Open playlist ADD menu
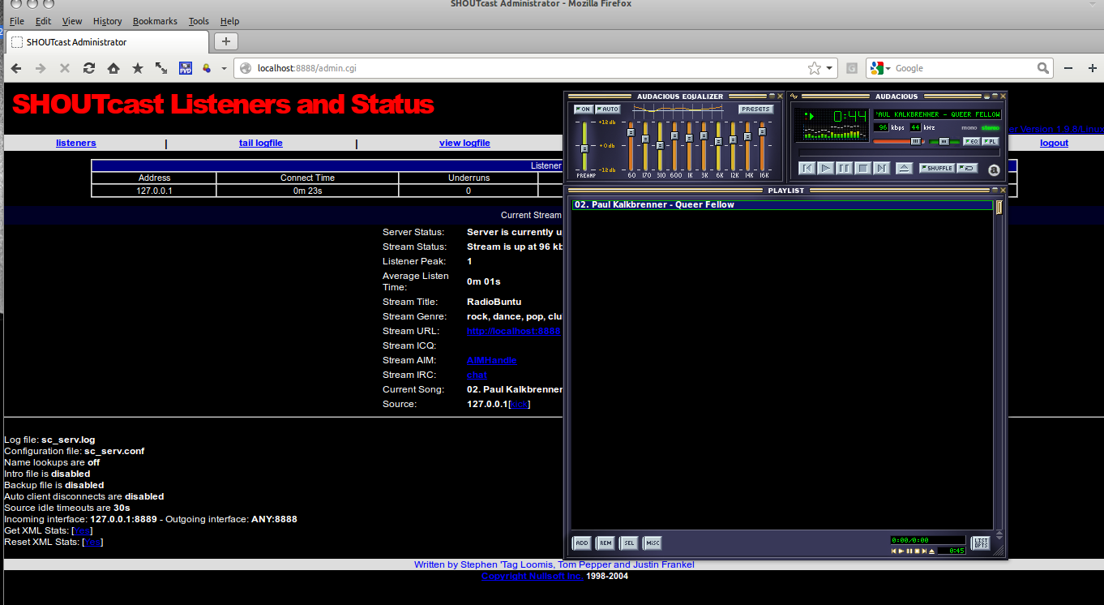The image size is (1104, 605). (582, 543)
